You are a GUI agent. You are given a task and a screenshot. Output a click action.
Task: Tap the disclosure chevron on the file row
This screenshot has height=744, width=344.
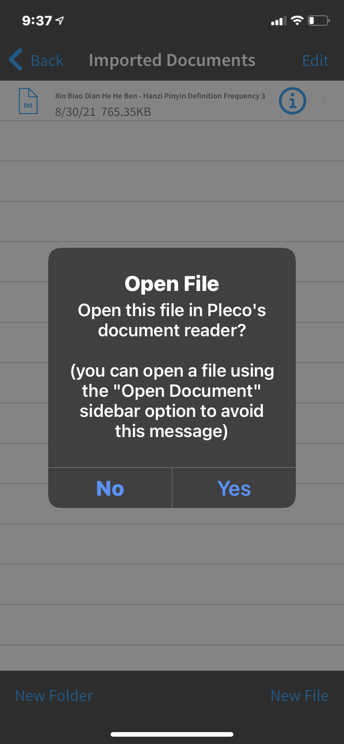323,101
